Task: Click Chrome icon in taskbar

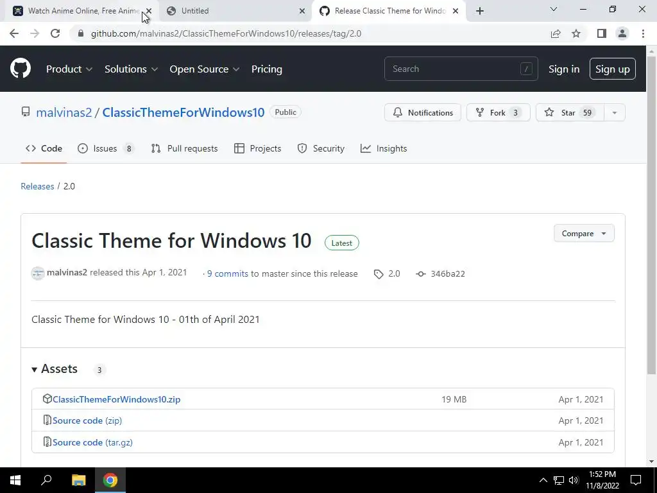Action: (110, 480)
